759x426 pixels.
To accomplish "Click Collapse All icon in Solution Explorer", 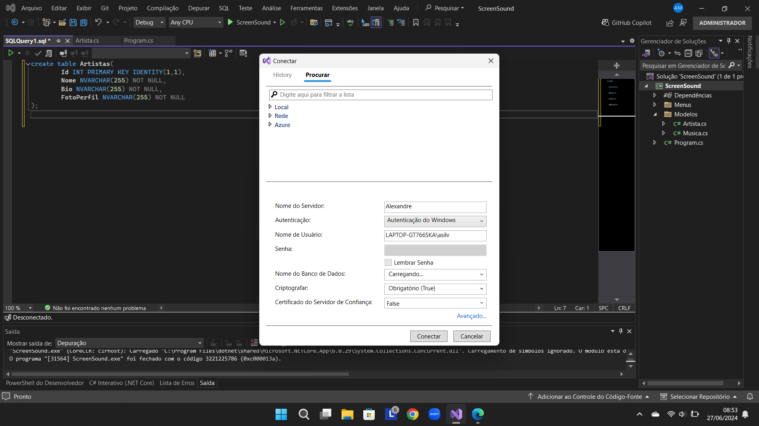I will pos(688,53).
